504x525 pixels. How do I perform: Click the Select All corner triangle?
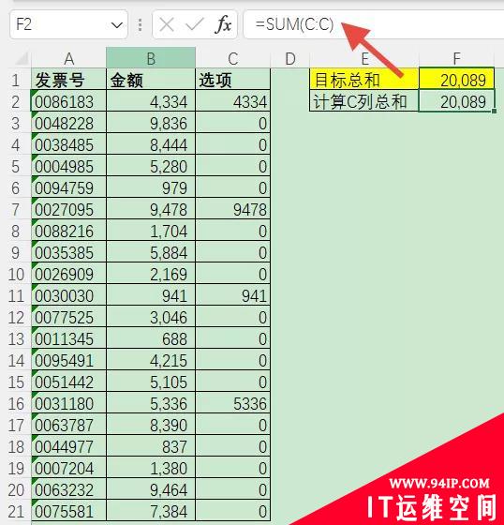pos(22,58)
